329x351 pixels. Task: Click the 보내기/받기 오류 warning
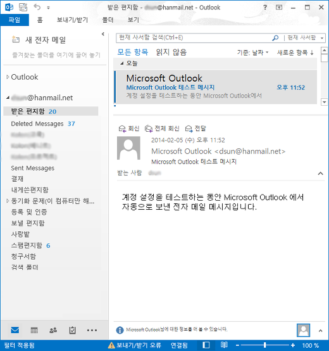coord(135,345)
